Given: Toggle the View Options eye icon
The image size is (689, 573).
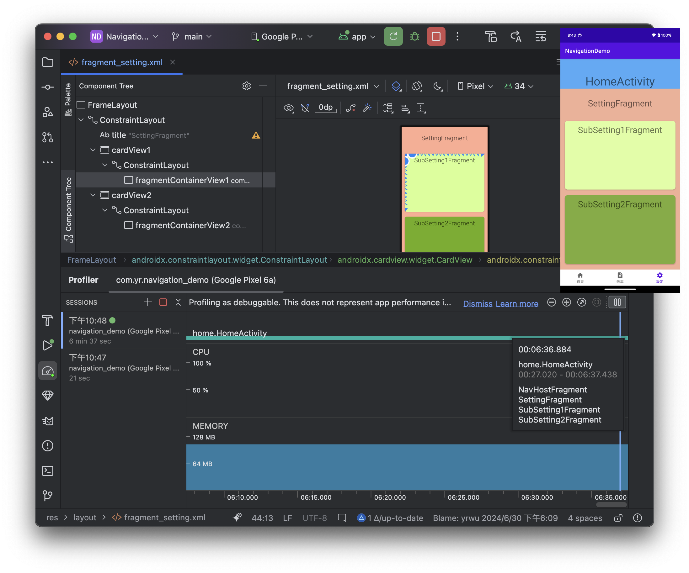Looking at the screenshot, I should [x=288, y=108].
